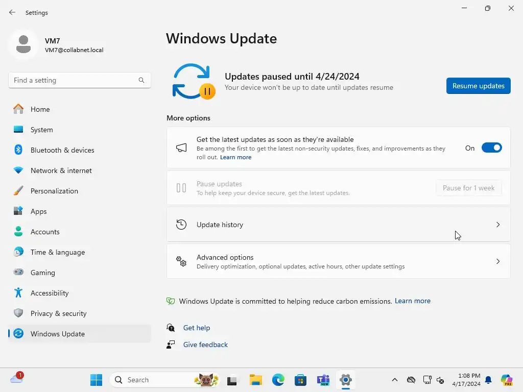Click the System monitor icon in sidebar
Viewport: 523px width, 392px height.
pos(18,129)
